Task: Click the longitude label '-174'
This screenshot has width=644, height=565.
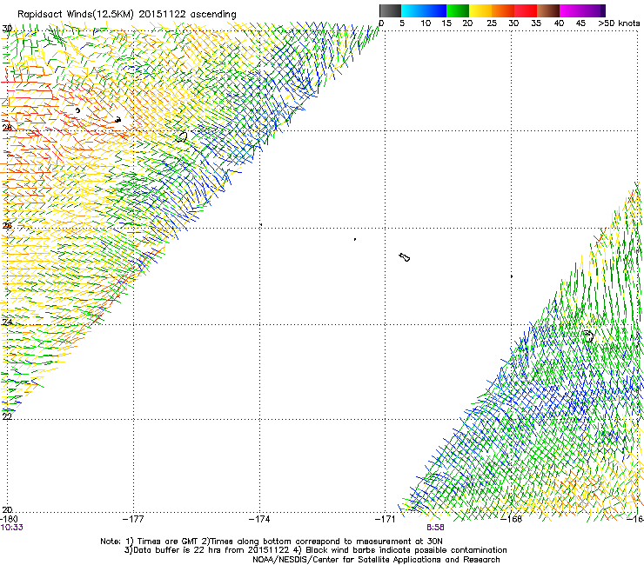Action: pyautogui.click(x=259, y=519)
